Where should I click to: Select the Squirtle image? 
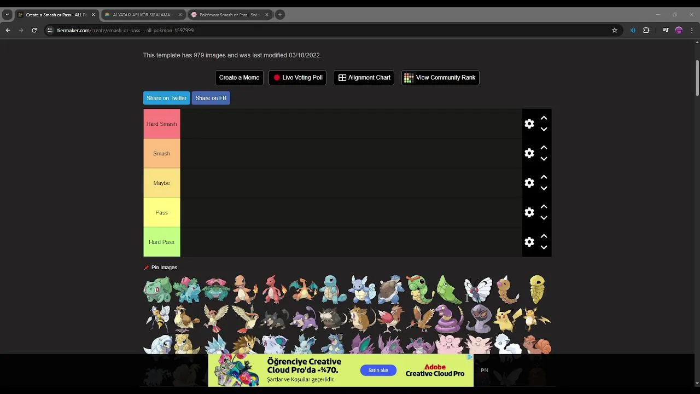pyautogui.click(x=333, y=289)
